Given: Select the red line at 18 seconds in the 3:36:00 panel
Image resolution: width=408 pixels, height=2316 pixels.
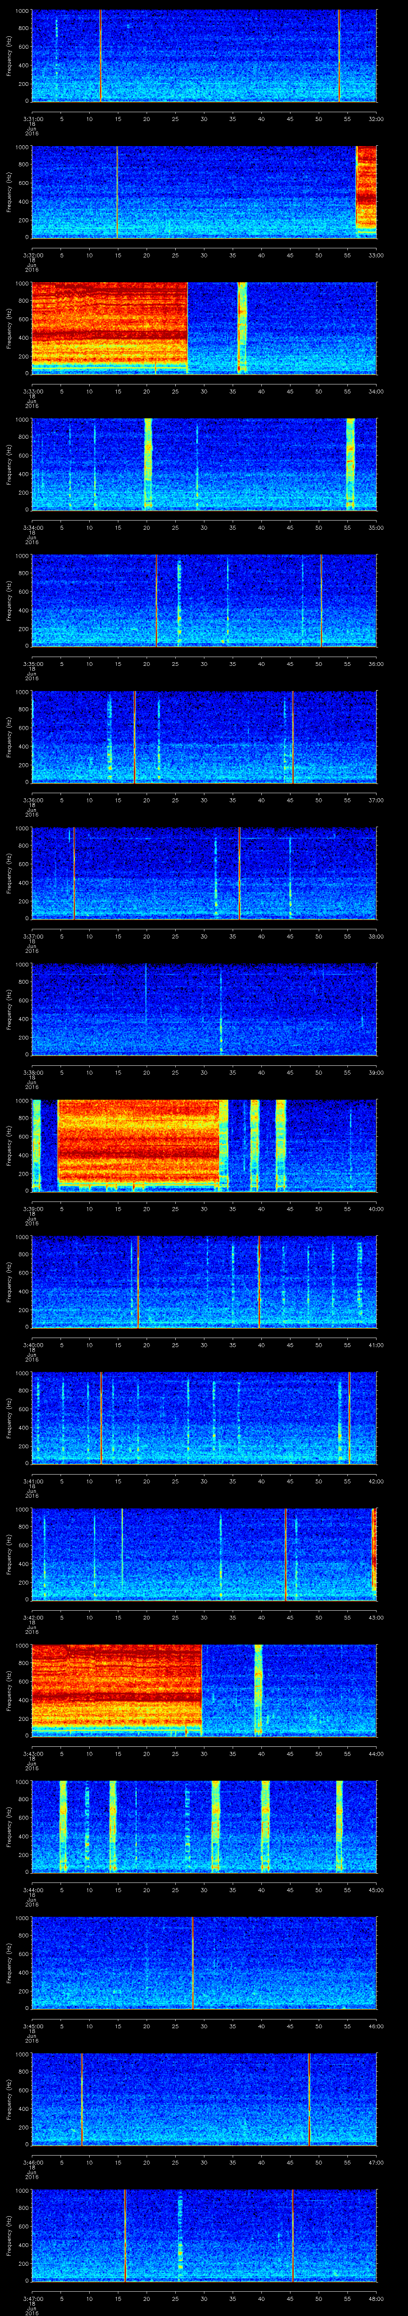Looking at the screenshot, I should (x=135, y=736).
